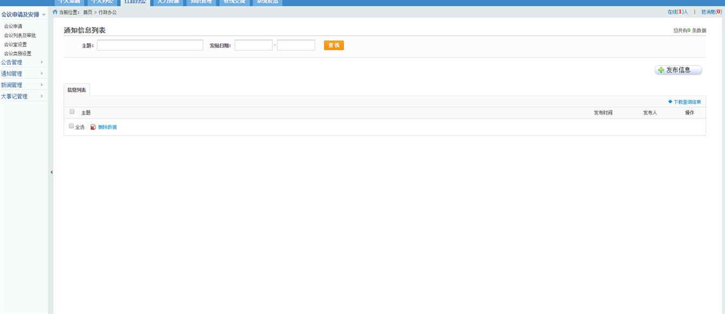Focus the 主题 text input field
This screenshot has height=314, width=725.
[x=150, y=45]
